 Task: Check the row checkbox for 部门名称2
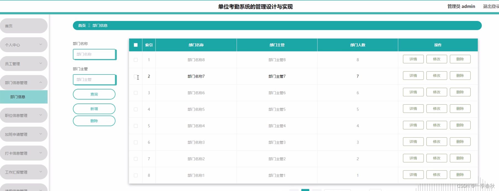(136, 159)
